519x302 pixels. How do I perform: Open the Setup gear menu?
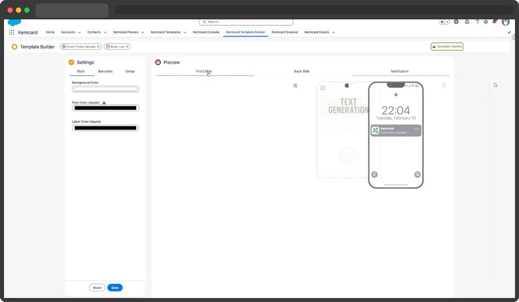tap(486, 22)
